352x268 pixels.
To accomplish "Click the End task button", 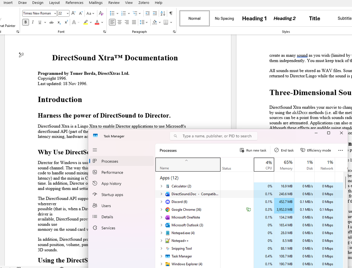I will 284,150.
